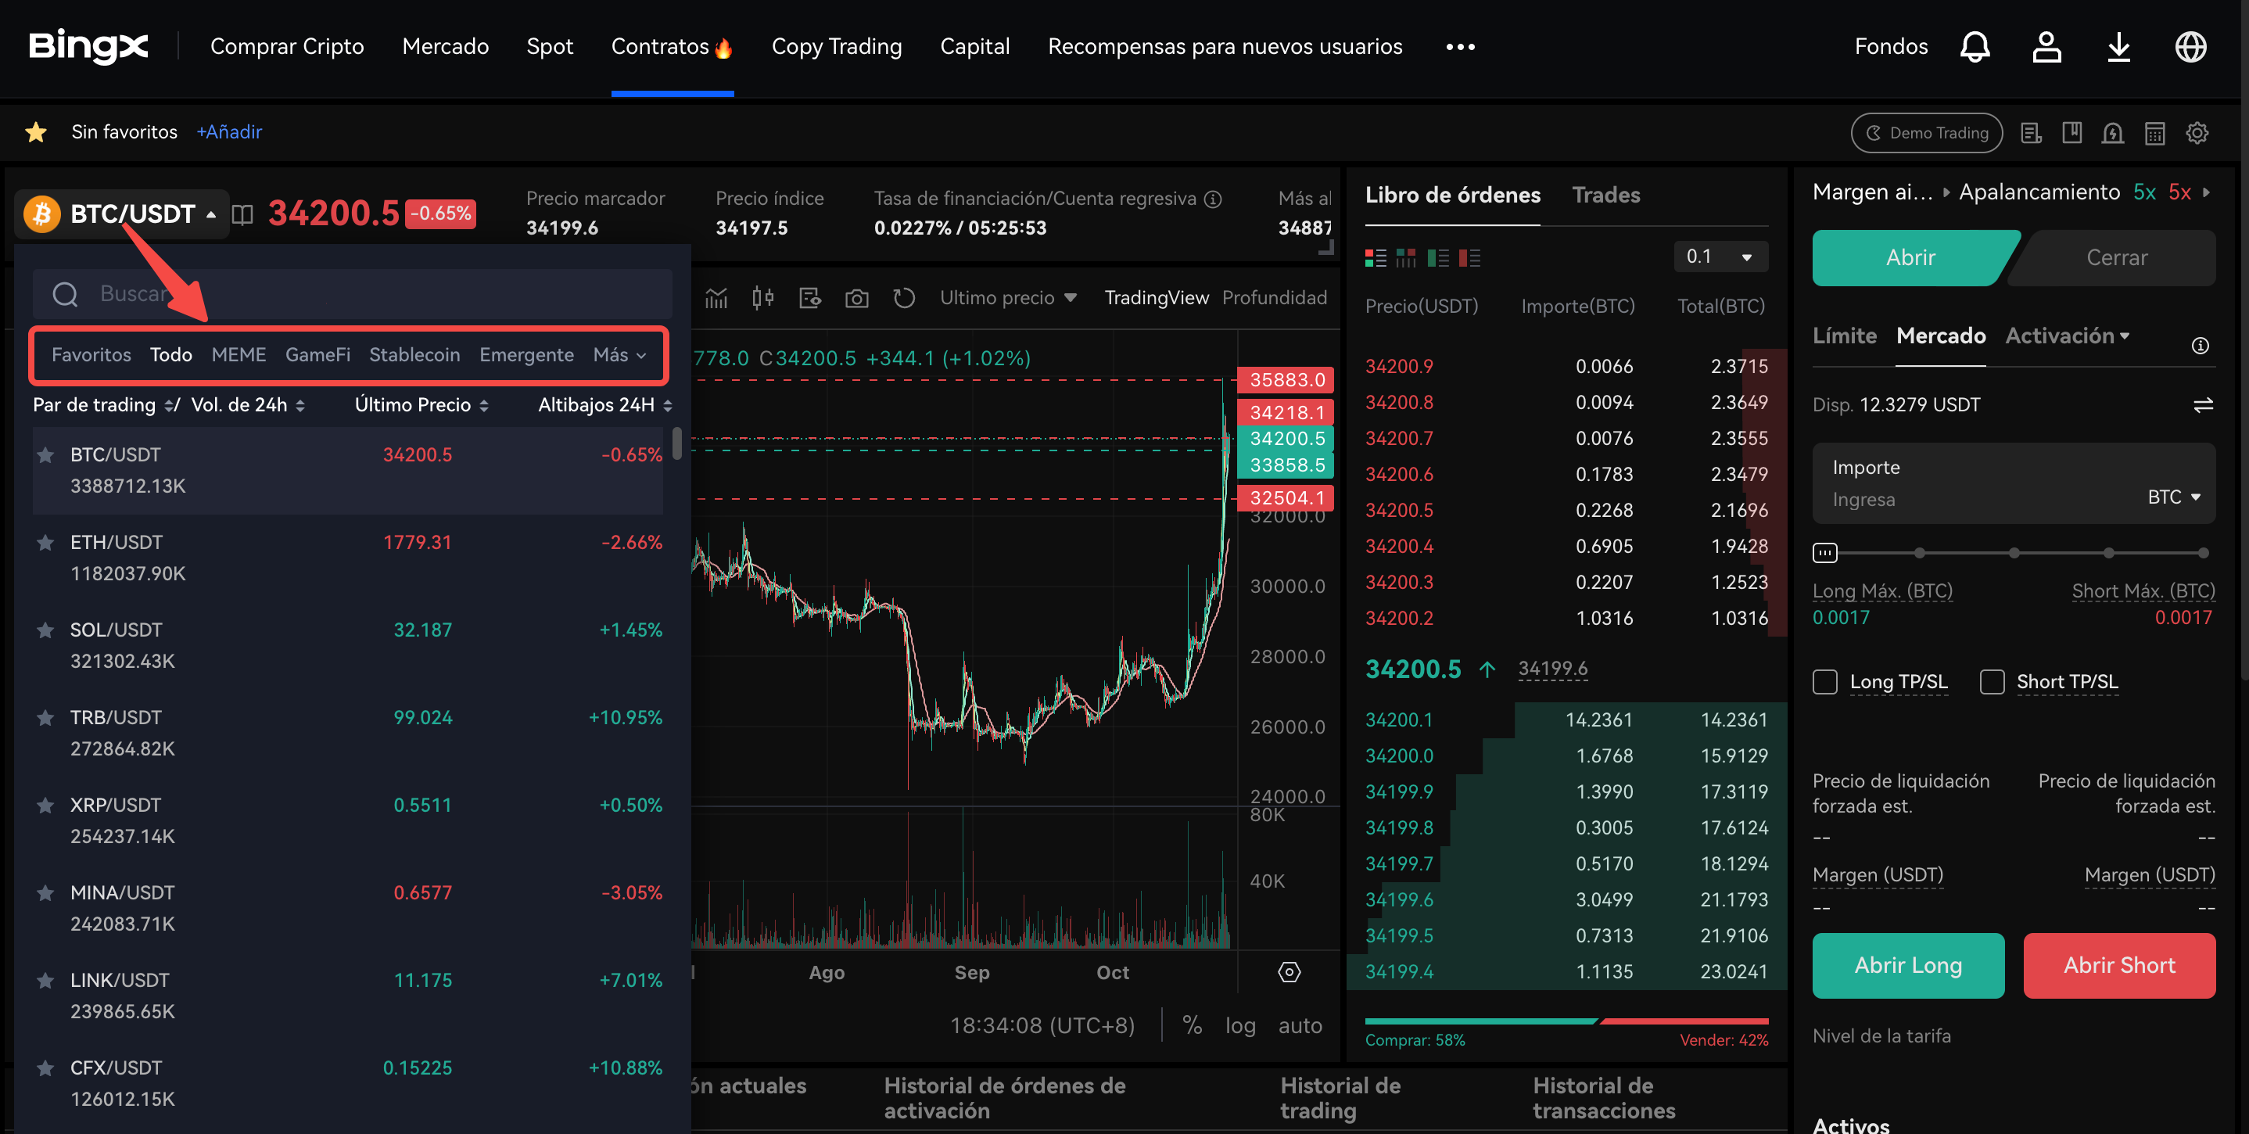This screenshot has width=2249, height=1134.
Task: Open the trading settings gear icon
Action: click(2197, 133)
